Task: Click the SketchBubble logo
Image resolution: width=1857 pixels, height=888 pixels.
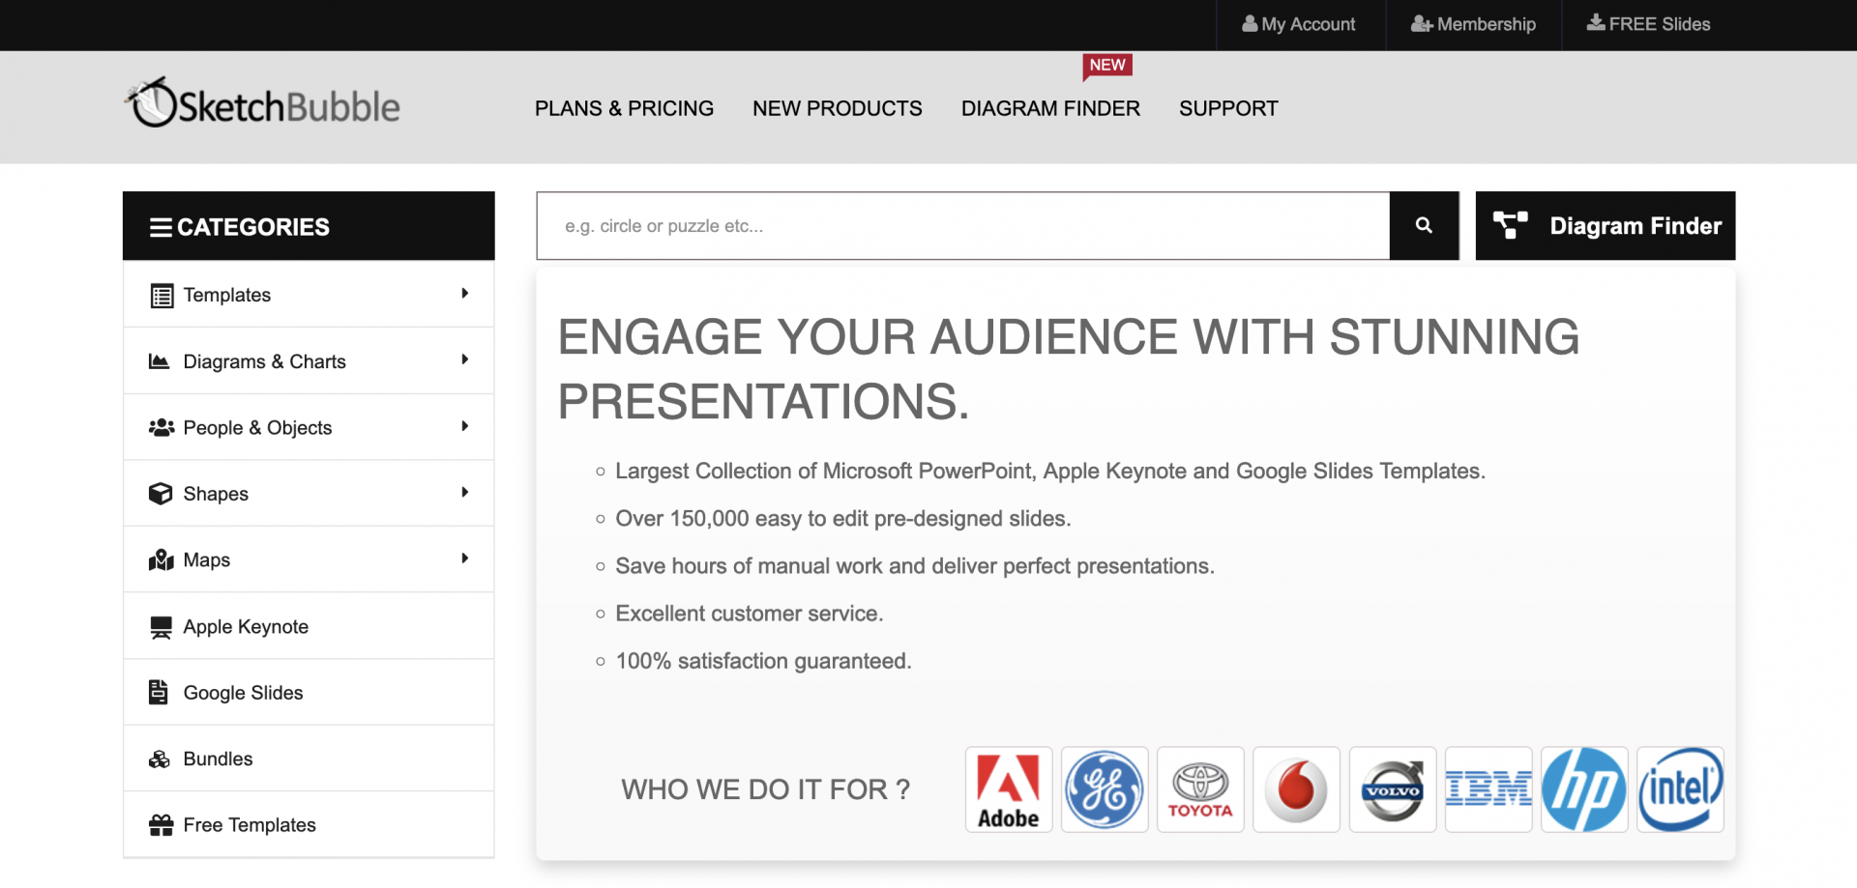Action: coord(263,104)
